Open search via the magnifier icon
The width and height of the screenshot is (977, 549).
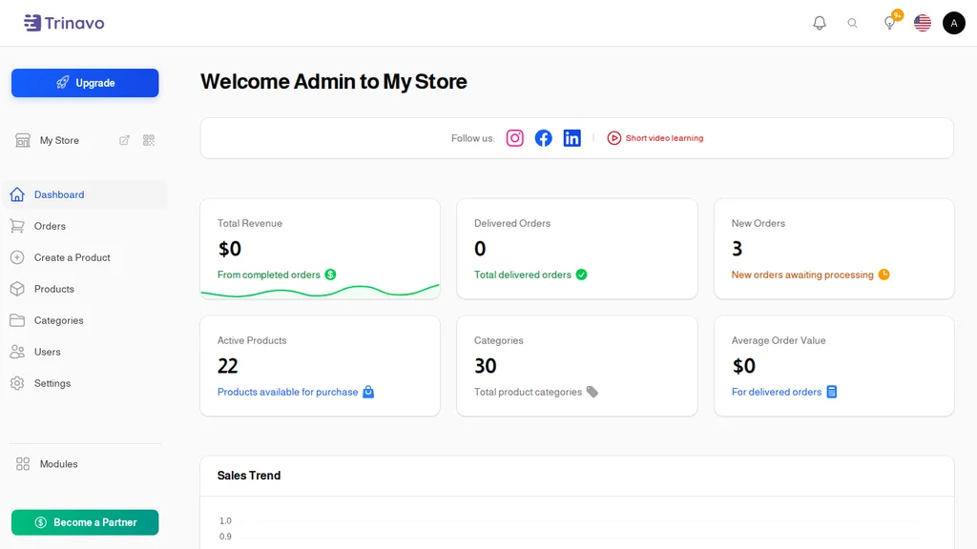[852, 23]
